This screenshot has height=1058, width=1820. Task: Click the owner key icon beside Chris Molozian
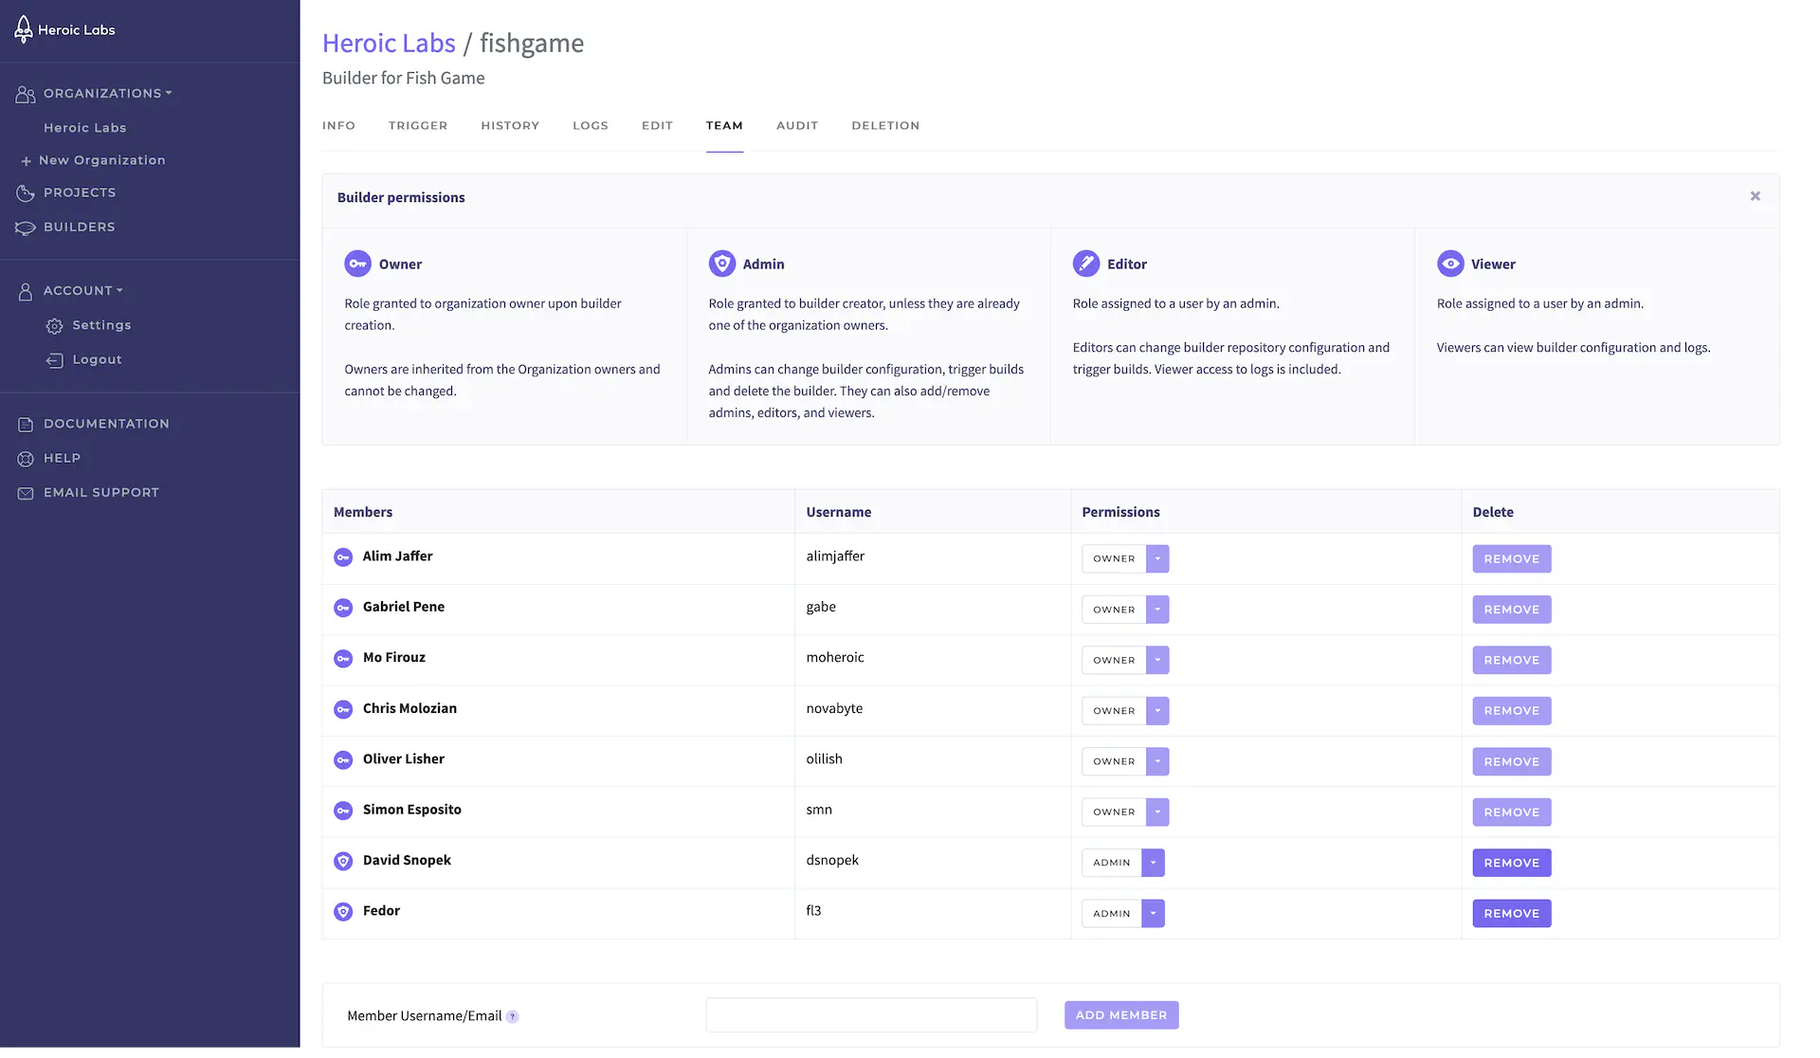343,709
